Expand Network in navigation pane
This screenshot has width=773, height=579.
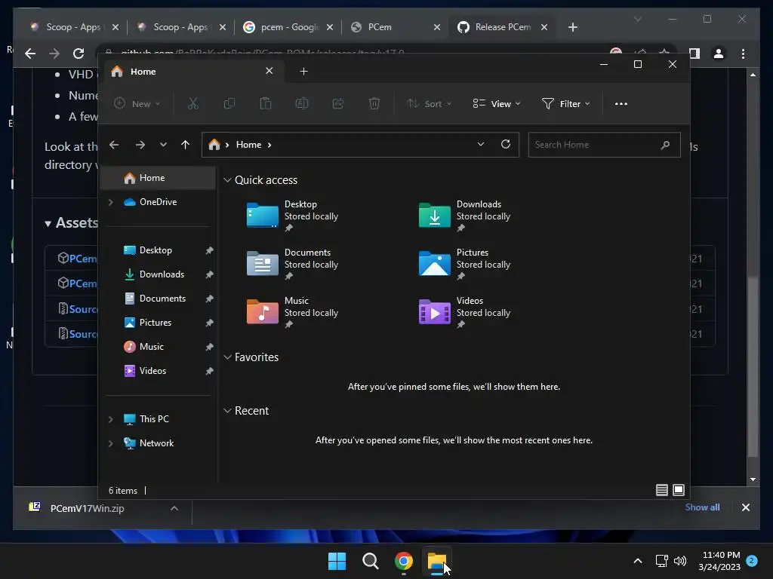click(x=111, y=443)
